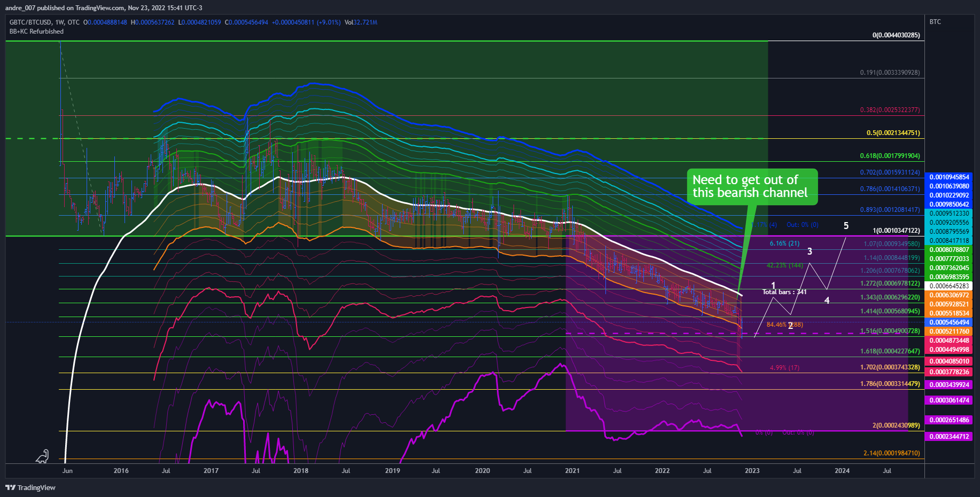Select Elliott wave label 5

(x=846, y=226)
